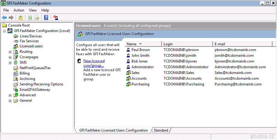Screen dimensions: 277x140
Task: Open Help via the question mark icon
Action: click(x=46, y=18)
